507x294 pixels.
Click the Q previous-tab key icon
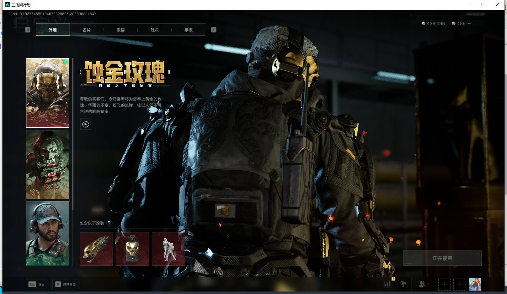tap(28, 30)
